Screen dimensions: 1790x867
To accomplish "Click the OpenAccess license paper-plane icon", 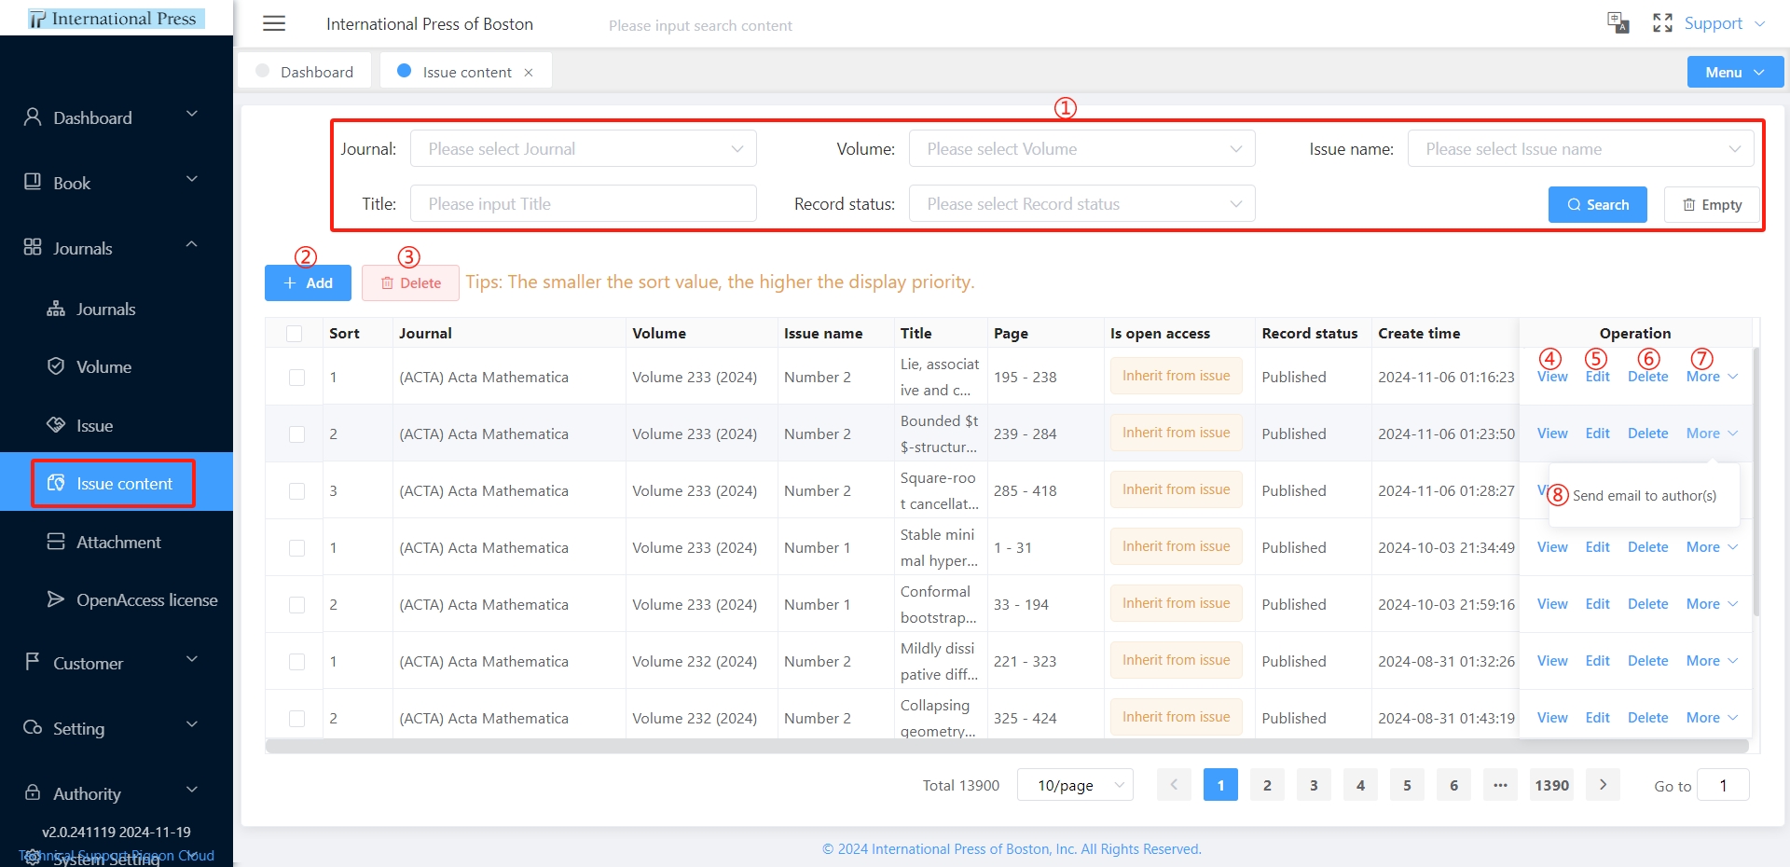I will pyautogui.click(x=56, y=599).
